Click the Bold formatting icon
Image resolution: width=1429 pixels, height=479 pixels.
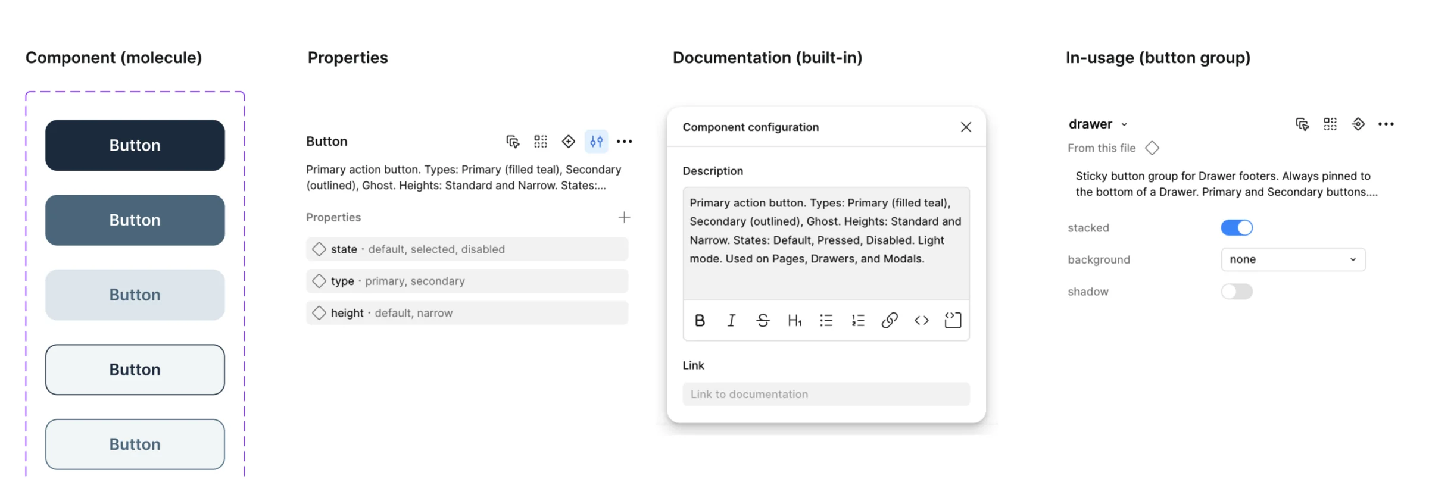pyautogui.click(x=700, y=321)
